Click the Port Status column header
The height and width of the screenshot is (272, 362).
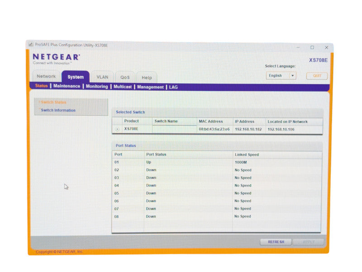(x=156, y=155)
